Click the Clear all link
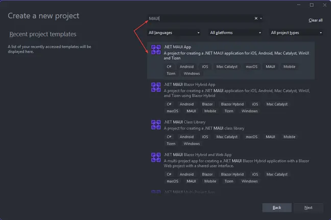 point(315,20)
